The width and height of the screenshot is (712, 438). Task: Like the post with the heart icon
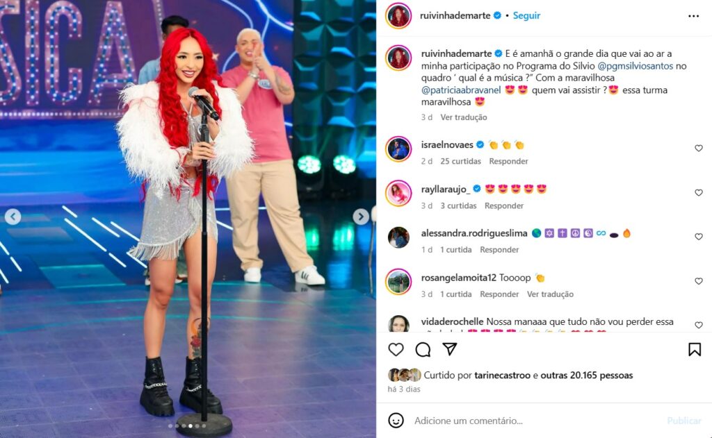click(396, 349)
